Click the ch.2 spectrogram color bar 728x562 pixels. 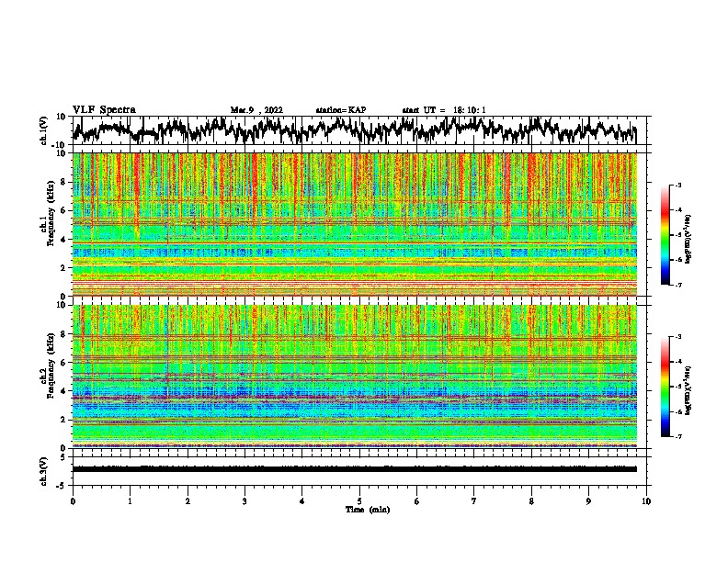click(665, 387)
